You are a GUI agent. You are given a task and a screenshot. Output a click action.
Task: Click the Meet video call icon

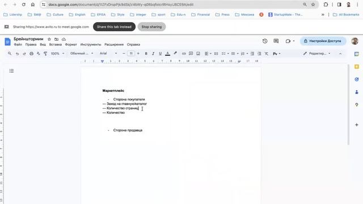288,41
